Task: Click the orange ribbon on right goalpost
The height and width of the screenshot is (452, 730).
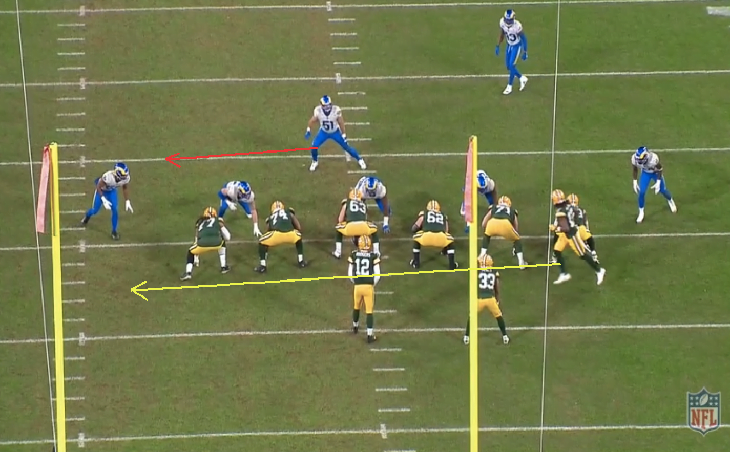Action: (x=468, y=180)
